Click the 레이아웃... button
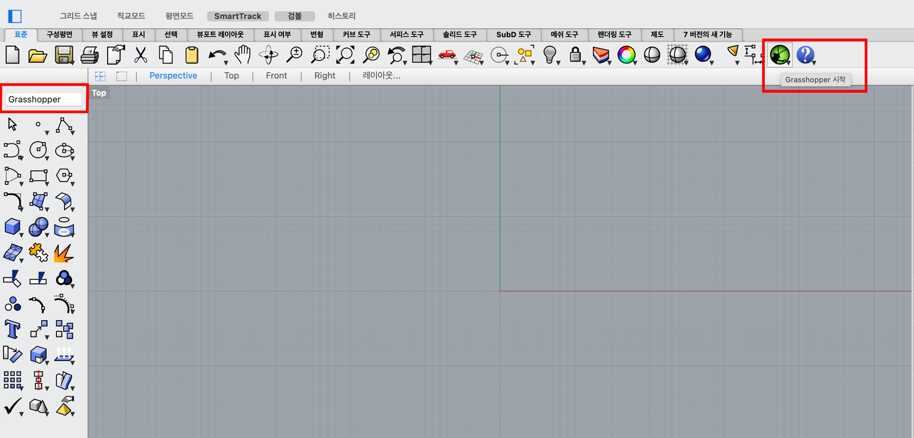This screenshot has height=438, width=914. [x=381, y=76]
